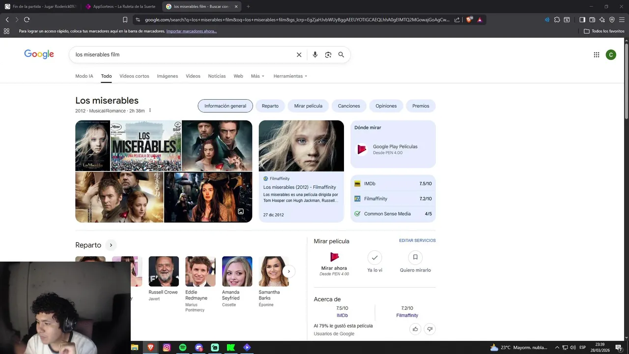Open Brave Shields lion icon
This screenshot has width=629, height=354.
pyautogui.click(x=469, y=20)
